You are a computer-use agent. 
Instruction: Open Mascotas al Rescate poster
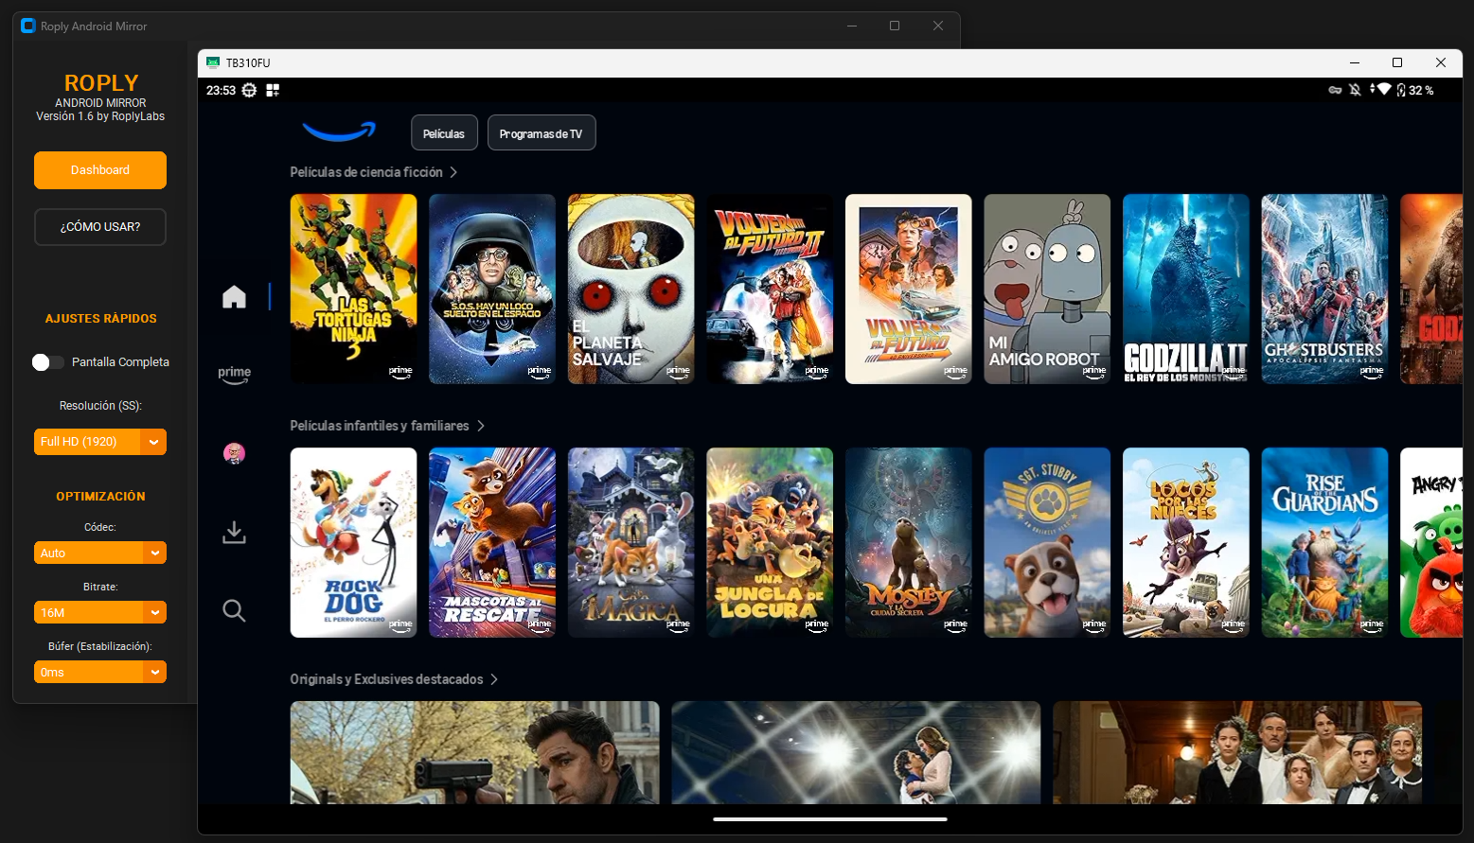492,542
